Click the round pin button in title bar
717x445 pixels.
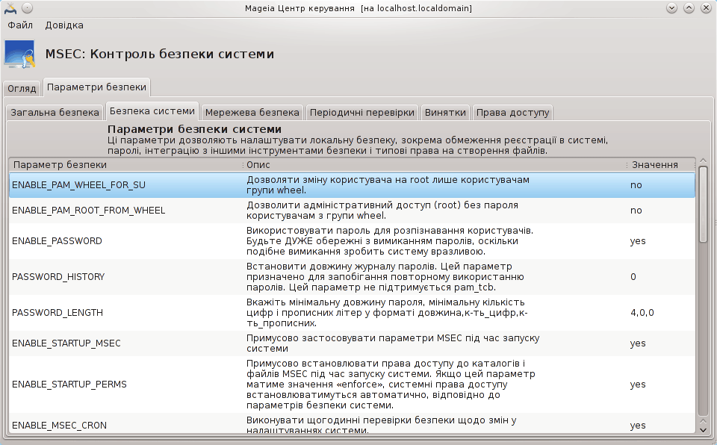[x=28, y=8]
